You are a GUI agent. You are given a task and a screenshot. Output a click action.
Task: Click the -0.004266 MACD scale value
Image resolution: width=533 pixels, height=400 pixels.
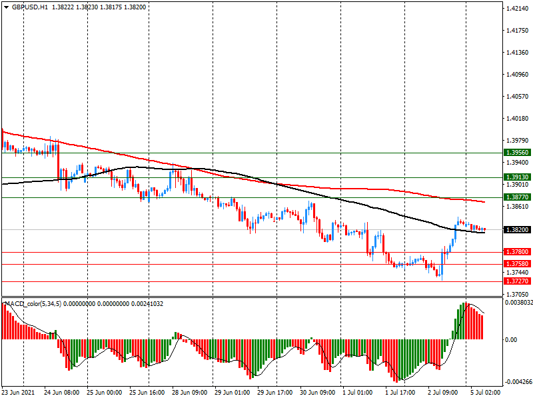[x=517, y=382]
